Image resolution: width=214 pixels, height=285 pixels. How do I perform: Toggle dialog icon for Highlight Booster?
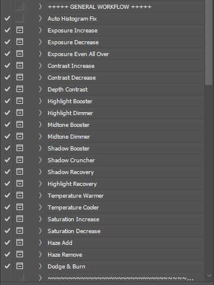coord(19,101)
